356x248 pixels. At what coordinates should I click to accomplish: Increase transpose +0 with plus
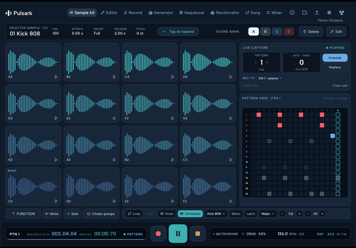click(x=322, y=213)
